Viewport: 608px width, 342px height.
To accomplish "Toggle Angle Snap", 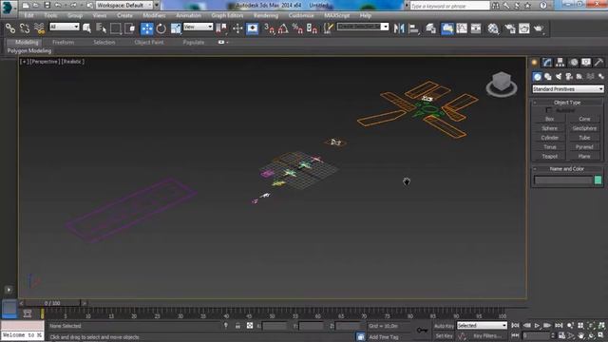I will 283,28.
